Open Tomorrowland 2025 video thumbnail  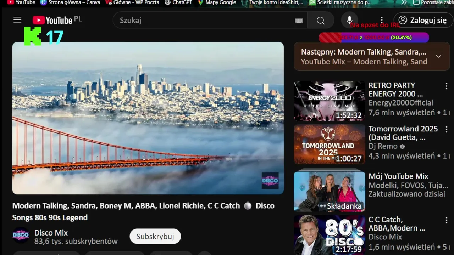pos(330,144)
